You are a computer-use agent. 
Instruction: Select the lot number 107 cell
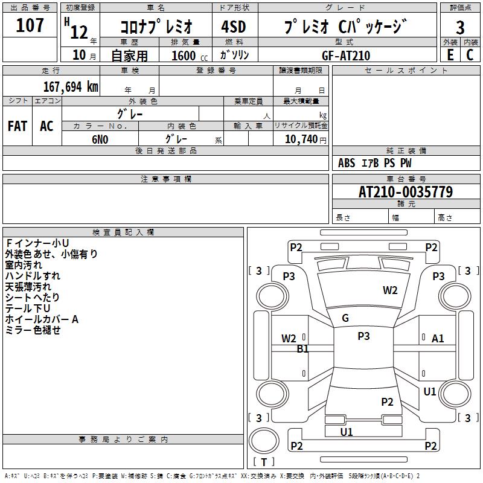(30, 25)
